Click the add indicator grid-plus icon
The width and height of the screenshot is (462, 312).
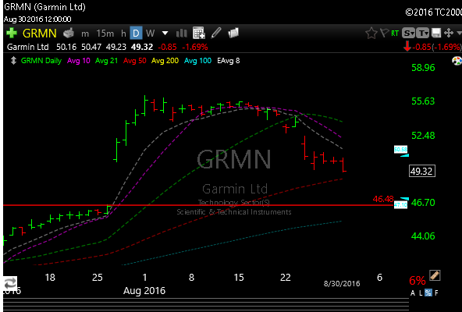pyautogui.click(x=199, y=33)
